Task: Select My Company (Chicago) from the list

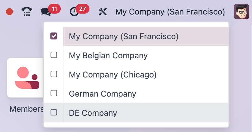Action: click(x=113, y=75)
